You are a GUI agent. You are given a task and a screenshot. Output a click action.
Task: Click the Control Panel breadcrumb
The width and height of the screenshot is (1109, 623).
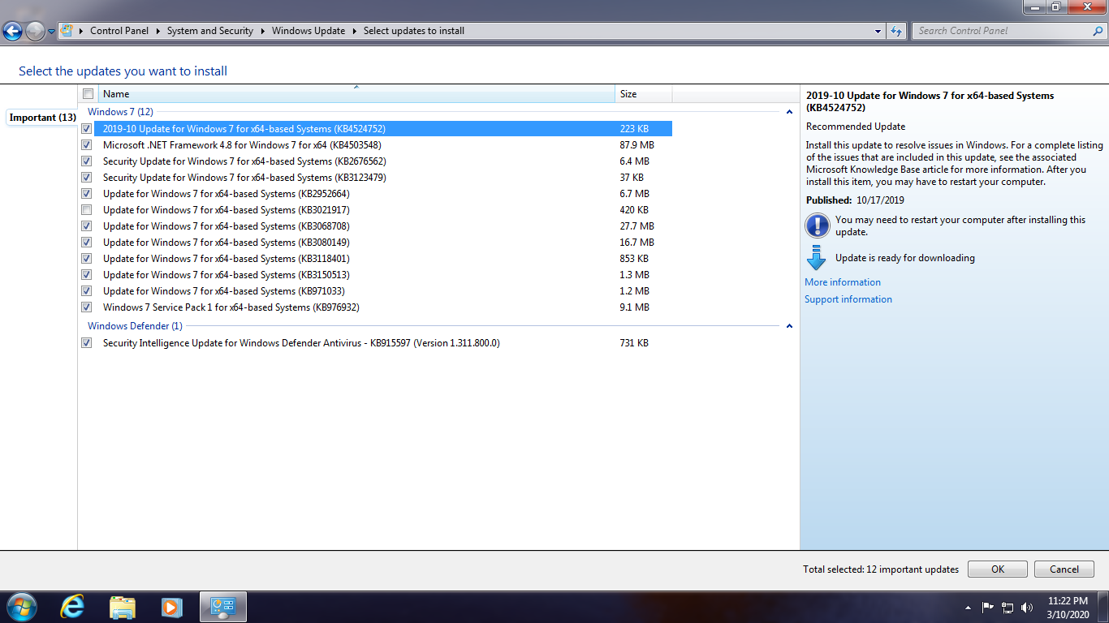[x=119, y=31]
